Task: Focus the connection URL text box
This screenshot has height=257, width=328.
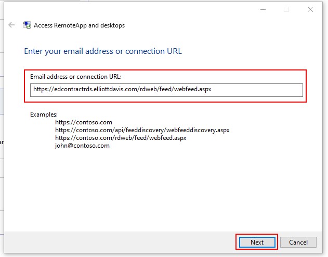Action: pos(166,90)
